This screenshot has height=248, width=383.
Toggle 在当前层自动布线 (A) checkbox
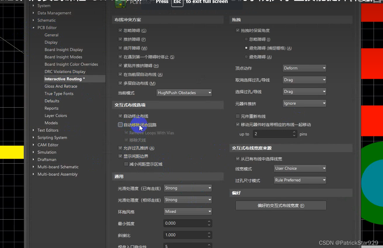pyautogui.click(x=120, y=74)
